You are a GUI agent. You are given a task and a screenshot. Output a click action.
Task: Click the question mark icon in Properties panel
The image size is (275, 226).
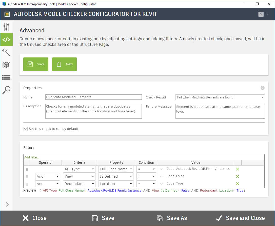(x=262, y=88)
